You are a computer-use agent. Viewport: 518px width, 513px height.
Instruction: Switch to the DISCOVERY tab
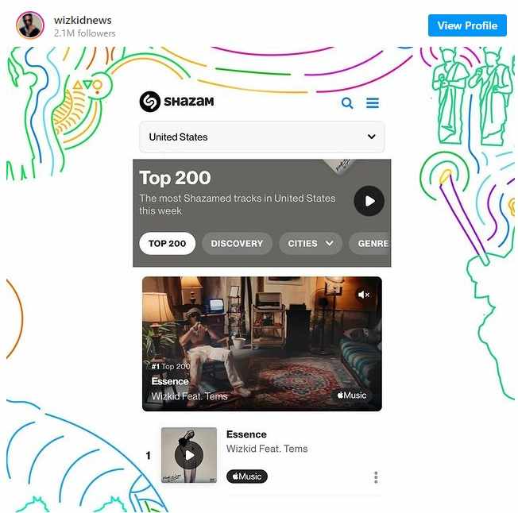(x=237, y=244)
